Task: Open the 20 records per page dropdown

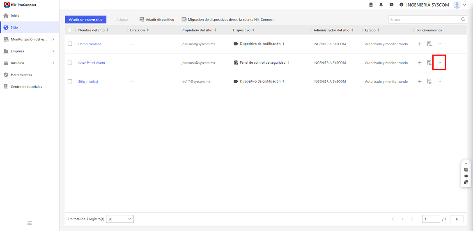Action: [x=120, y=219]
